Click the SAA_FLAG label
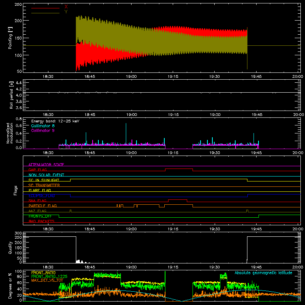Screen dimensions: 305x305 coord(37,201)
